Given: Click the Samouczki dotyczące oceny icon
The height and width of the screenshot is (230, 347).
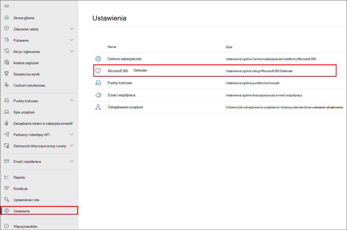Looking at the screenshot, I should pyautogui.click(x=7, y=146).
